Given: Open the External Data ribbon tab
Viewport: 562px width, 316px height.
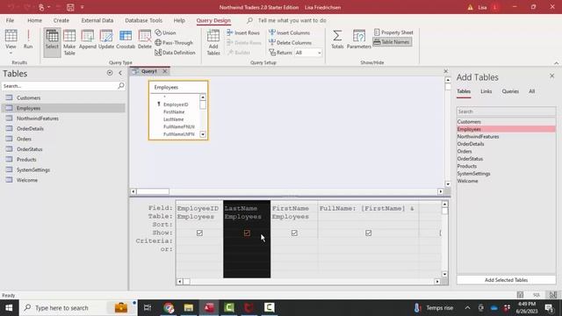Looking at the screenshot, I should pyautogui.click(x=97, y=20).
